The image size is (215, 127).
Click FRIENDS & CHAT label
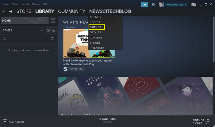[199, 122]
